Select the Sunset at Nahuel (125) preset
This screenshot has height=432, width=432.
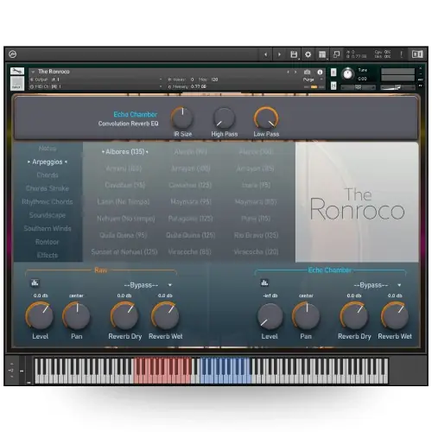click(x=124, y=252)
